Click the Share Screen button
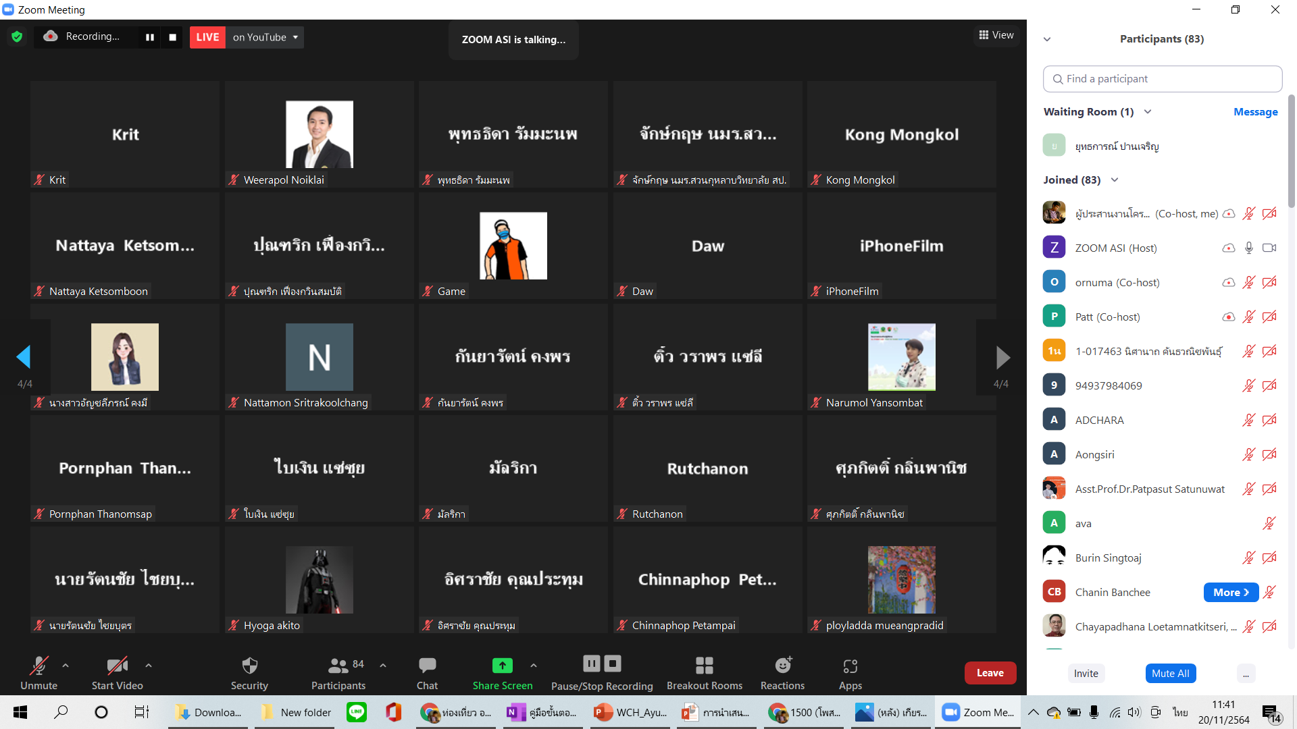The width and height of the screenshot is (1297, 729). [503, 673]
